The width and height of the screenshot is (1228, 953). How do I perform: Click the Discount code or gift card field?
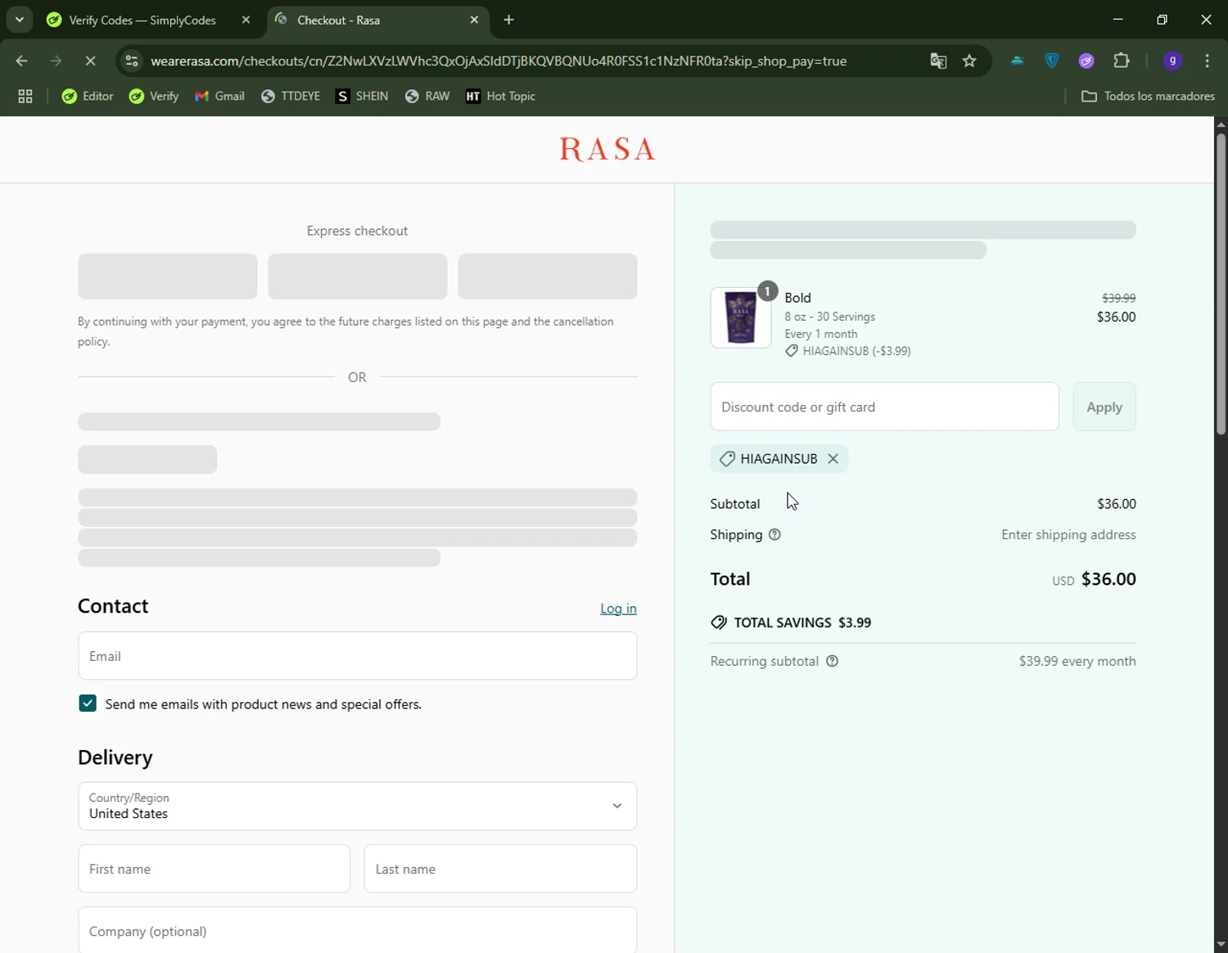pos(884,407)
